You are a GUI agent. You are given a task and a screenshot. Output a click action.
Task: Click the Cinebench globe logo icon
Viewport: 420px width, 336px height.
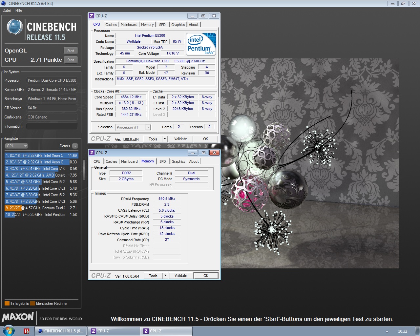[15, 27]
